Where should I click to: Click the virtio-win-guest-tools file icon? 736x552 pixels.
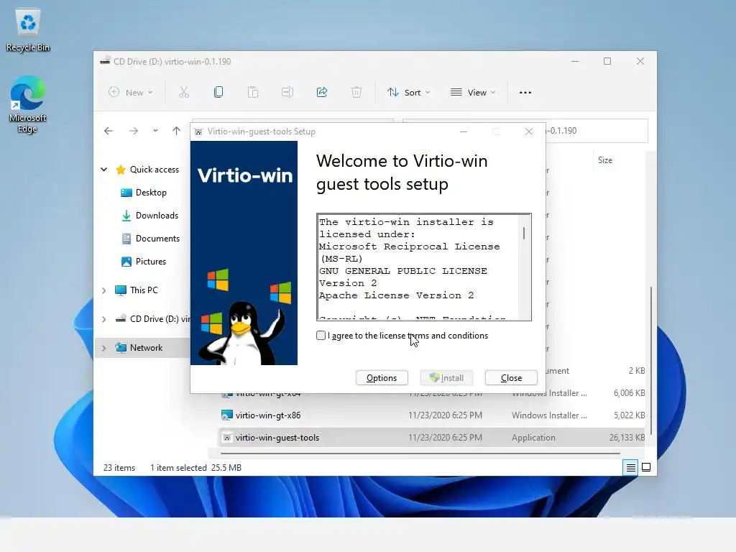(227, 438)
